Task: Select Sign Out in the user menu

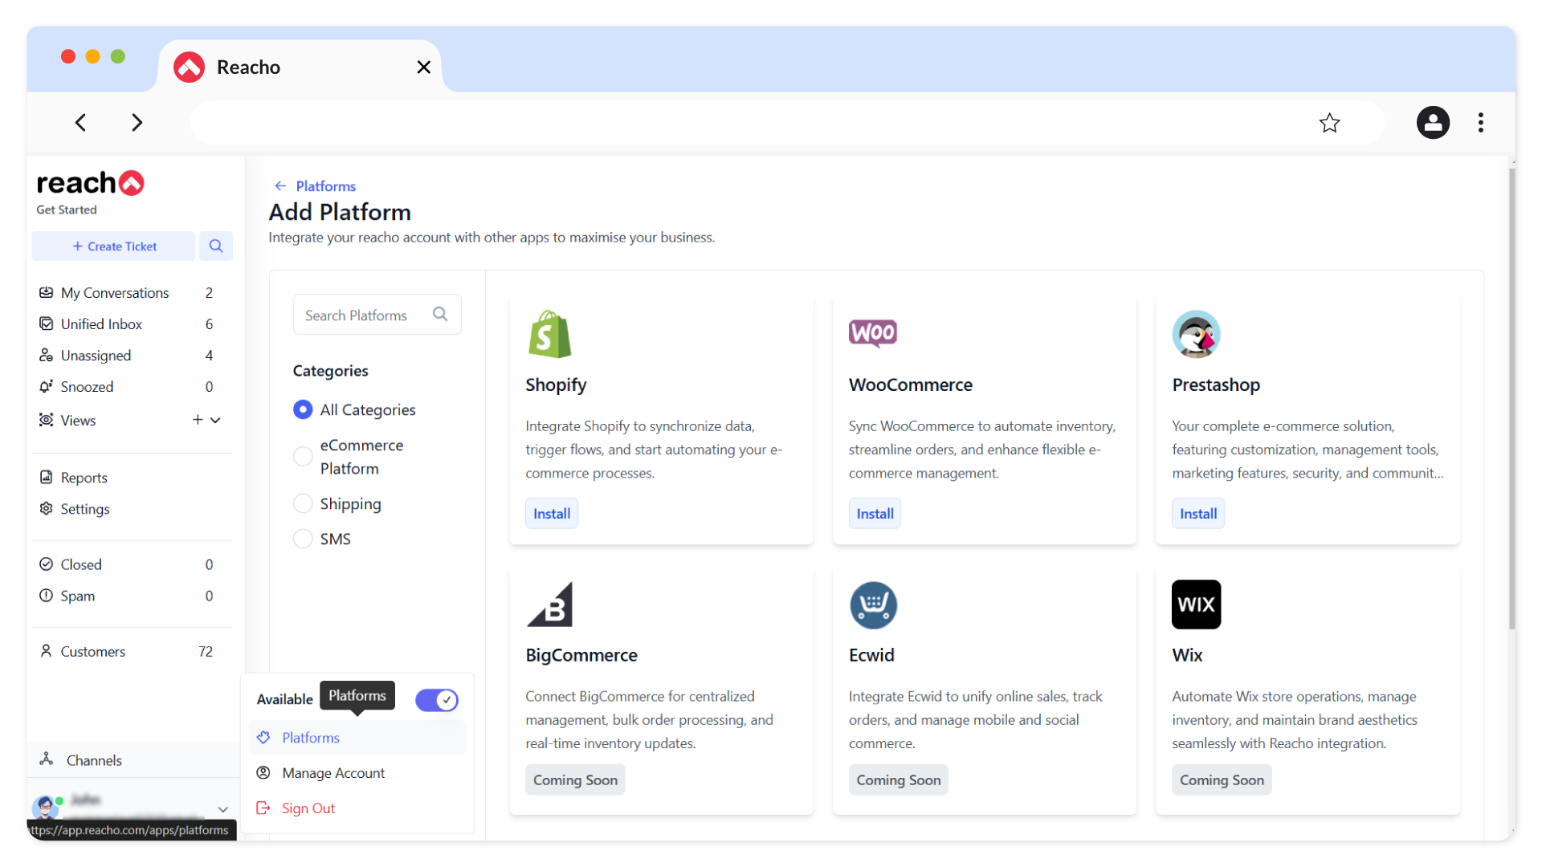Action: tap(308, 808)
